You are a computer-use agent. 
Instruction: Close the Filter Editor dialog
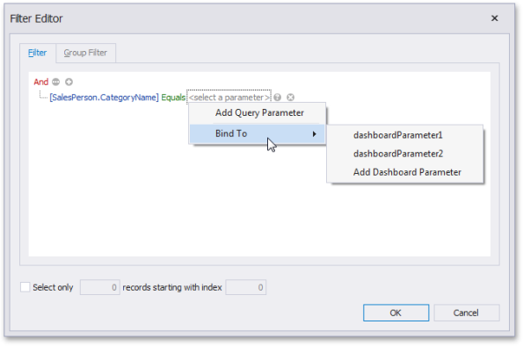494,18
